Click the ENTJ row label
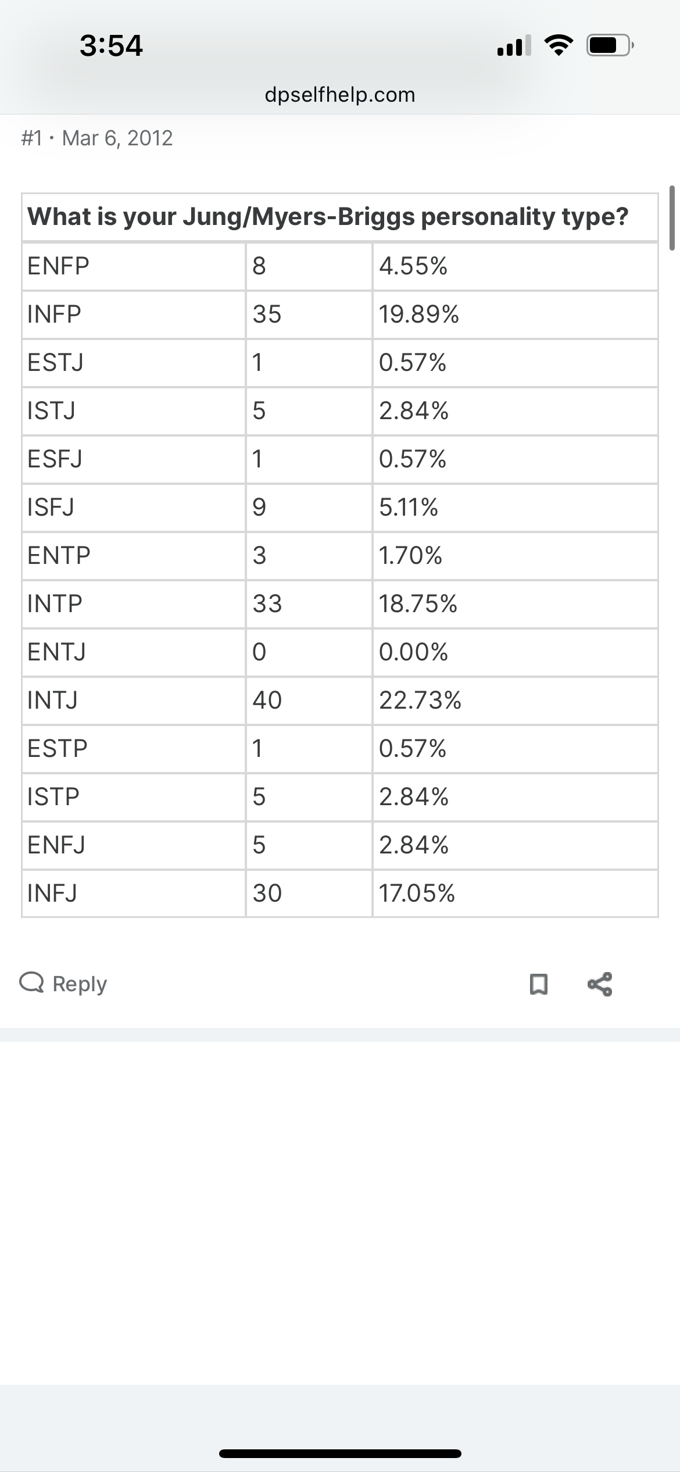Image resolution: width=680 pixels, height=1472 pixels. click(56, 652)
